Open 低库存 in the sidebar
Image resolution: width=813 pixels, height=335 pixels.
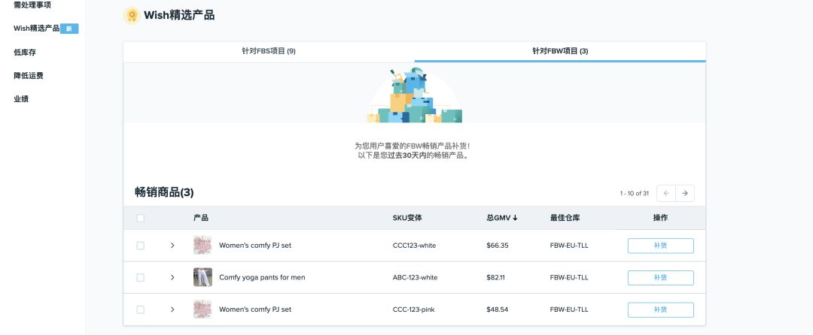coord(25,53)
